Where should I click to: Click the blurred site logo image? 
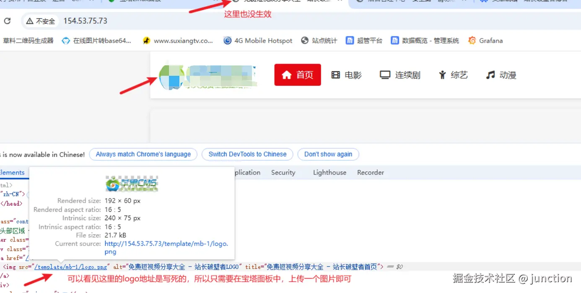207,76
